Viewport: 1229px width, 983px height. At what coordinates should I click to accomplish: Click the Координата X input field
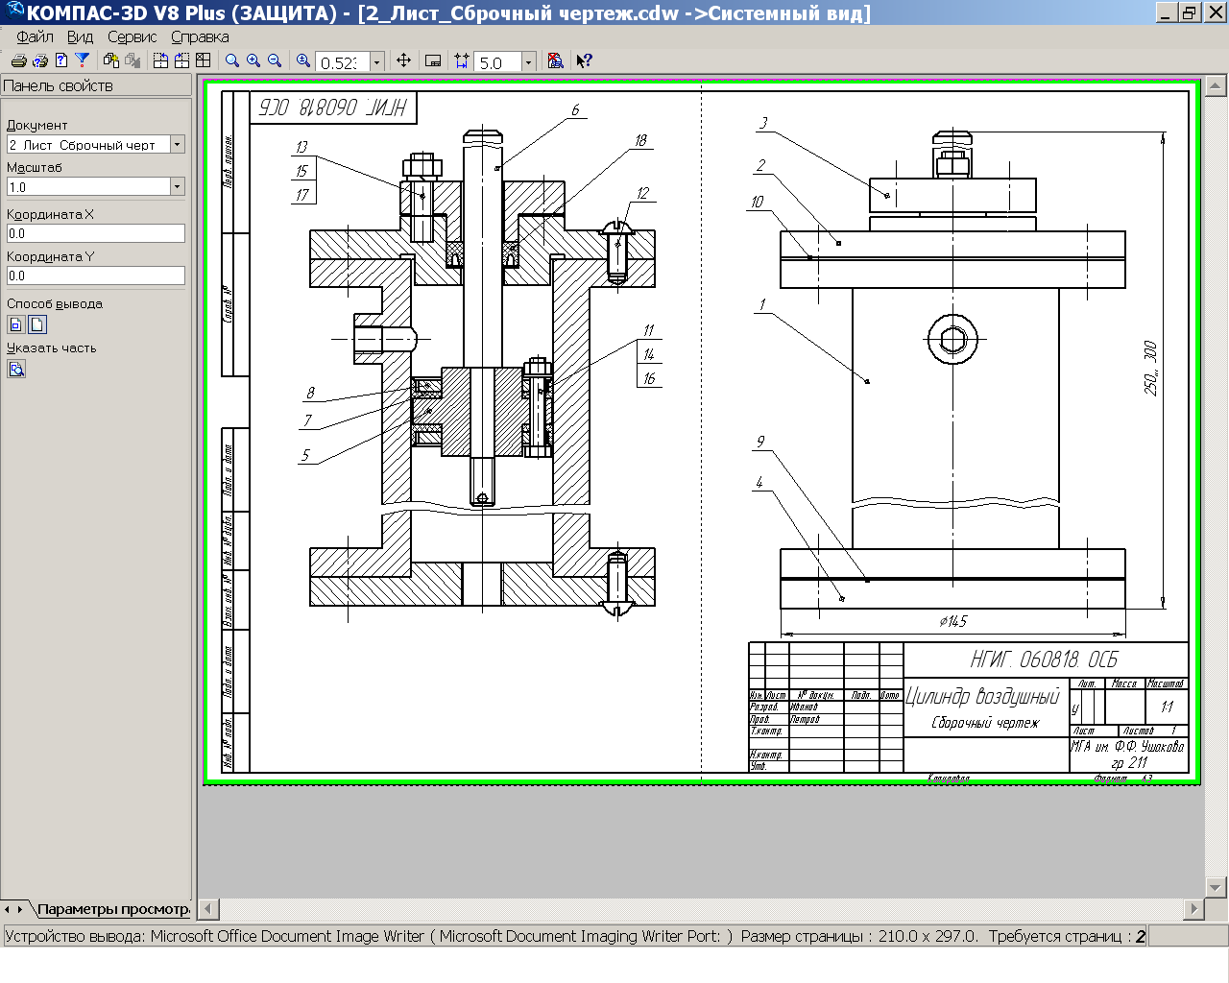96,233
